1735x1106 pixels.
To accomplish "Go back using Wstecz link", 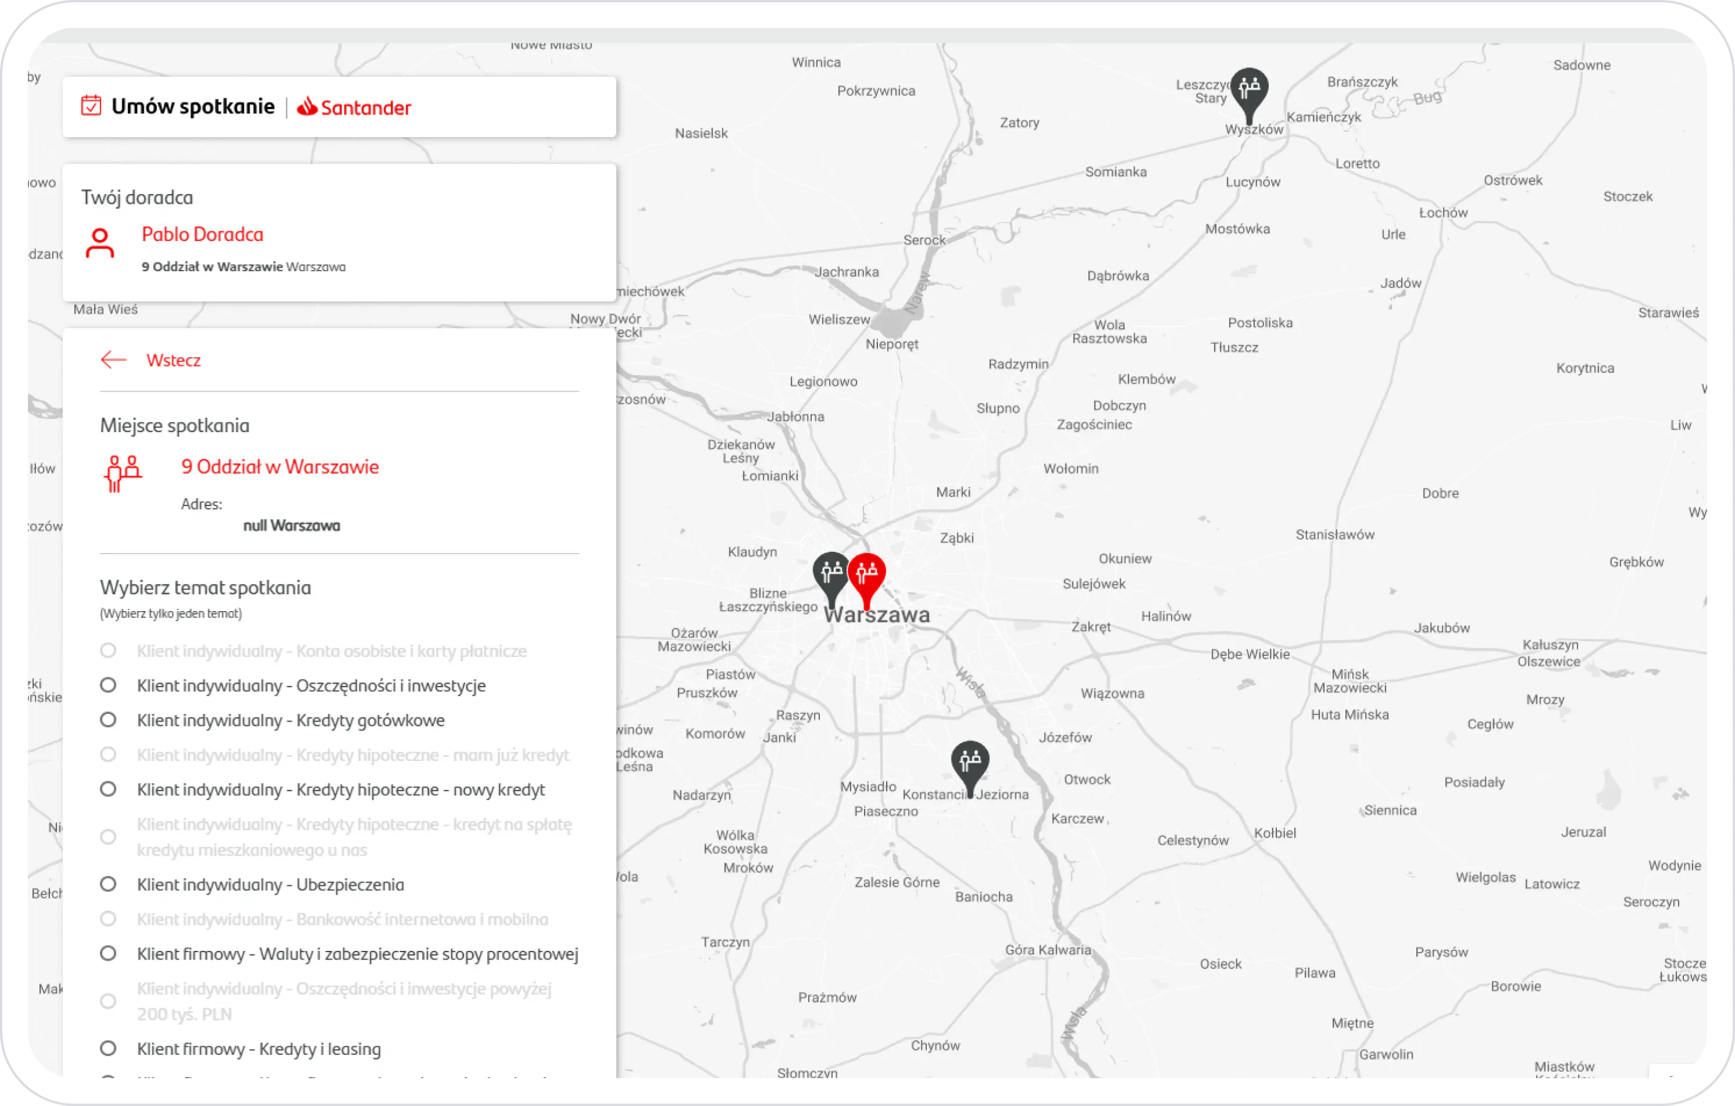I will tap(173, 360).
